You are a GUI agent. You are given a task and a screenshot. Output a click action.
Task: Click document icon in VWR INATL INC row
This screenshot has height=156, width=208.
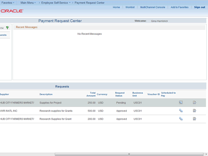194,111
